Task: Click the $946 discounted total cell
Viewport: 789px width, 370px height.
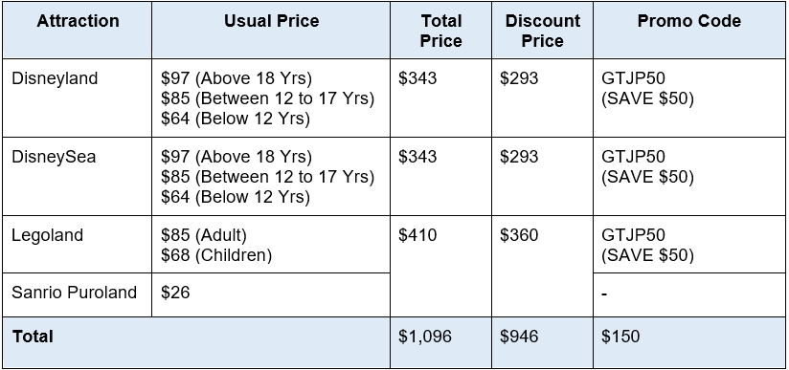Action: click(x=542, y=342)
